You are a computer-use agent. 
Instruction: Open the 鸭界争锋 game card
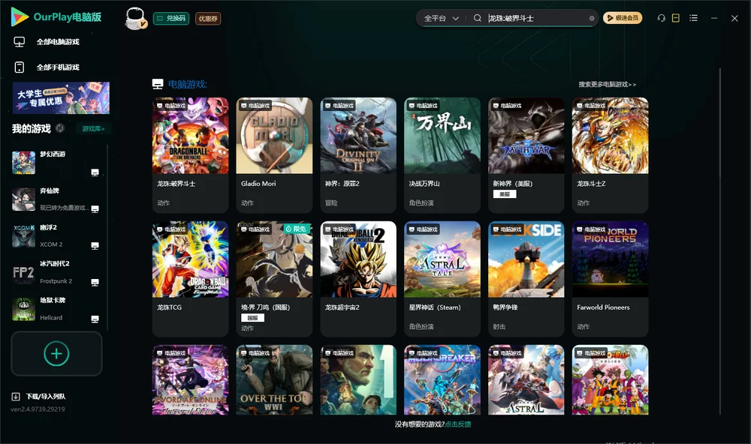pyautogui.click(x=526, y=279)
